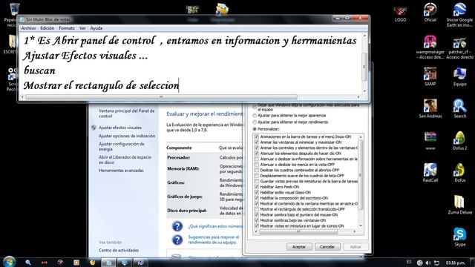Launch the San Andreas desktop icon
Screen dimensions: 475x267
coord(430,108)
